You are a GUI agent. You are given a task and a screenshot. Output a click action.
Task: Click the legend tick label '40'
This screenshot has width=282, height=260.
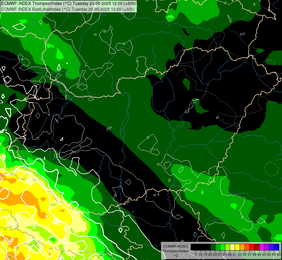pyautogui.click(x=260, y=255)
